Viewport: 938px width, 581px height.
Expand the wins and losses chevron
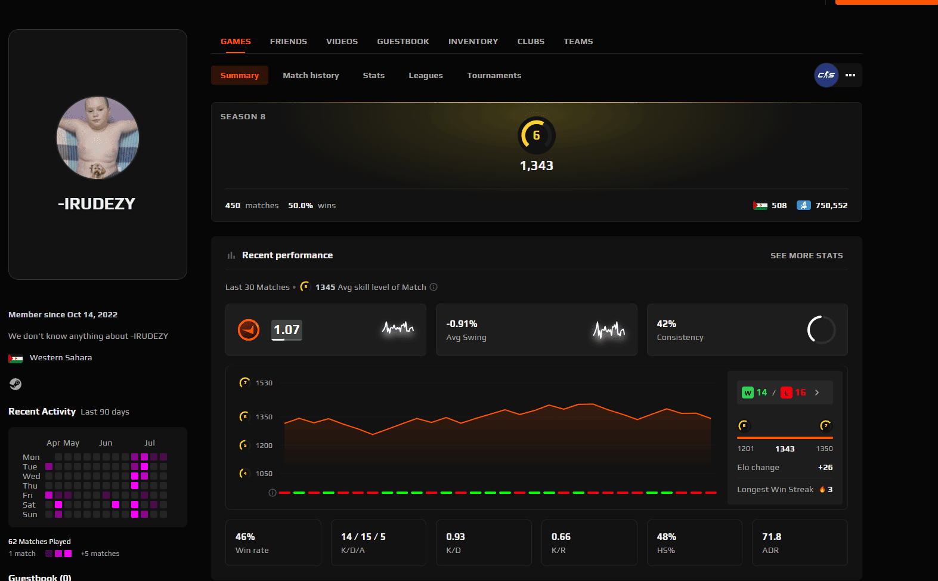pyautogui.click(x=817, y=393)
